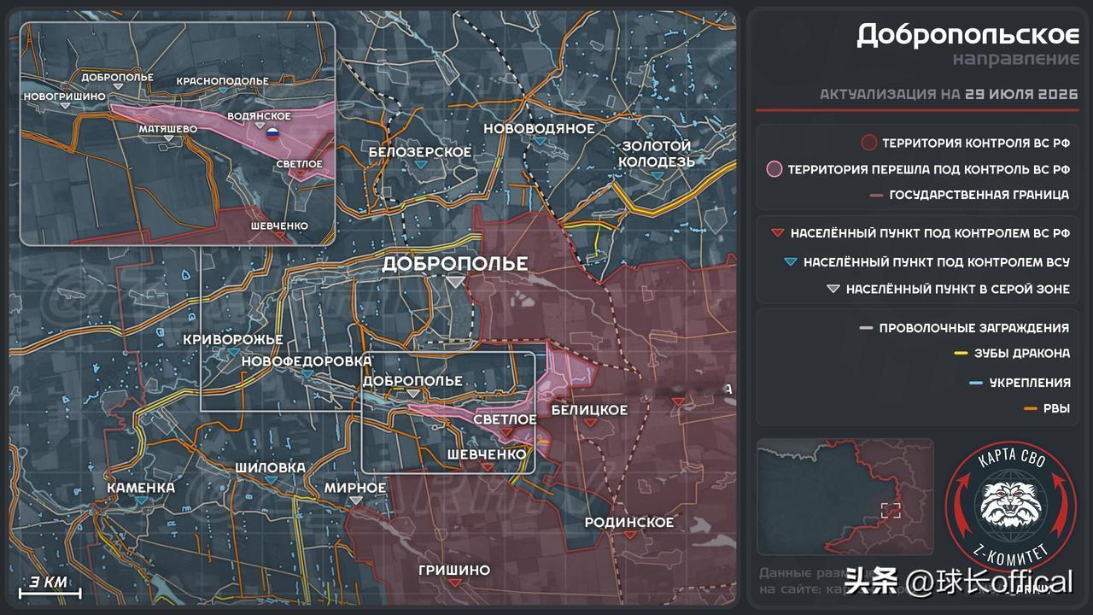
Task: Click the red triangle icon in the legend
Action: tap(776, 233)
